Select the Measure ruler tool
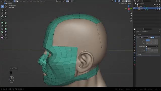The image size is (161, 91). click(x=6, y=16)
